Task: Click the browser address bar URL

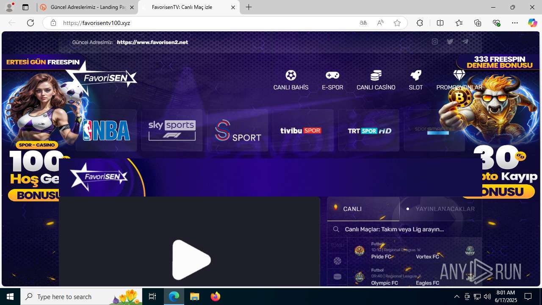Action: pos(97,23)
